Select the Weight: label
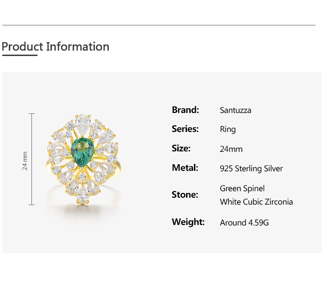Screen dimensions: 324x281 coord(188,222)
